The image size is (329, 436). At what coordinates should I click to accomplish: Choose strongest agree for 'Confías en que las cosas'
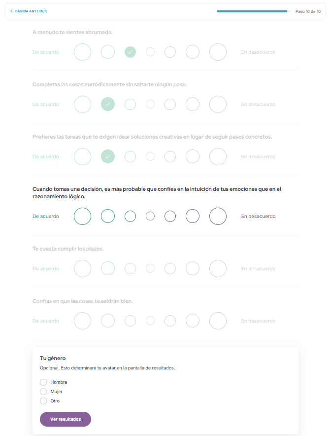pos(82,321)
